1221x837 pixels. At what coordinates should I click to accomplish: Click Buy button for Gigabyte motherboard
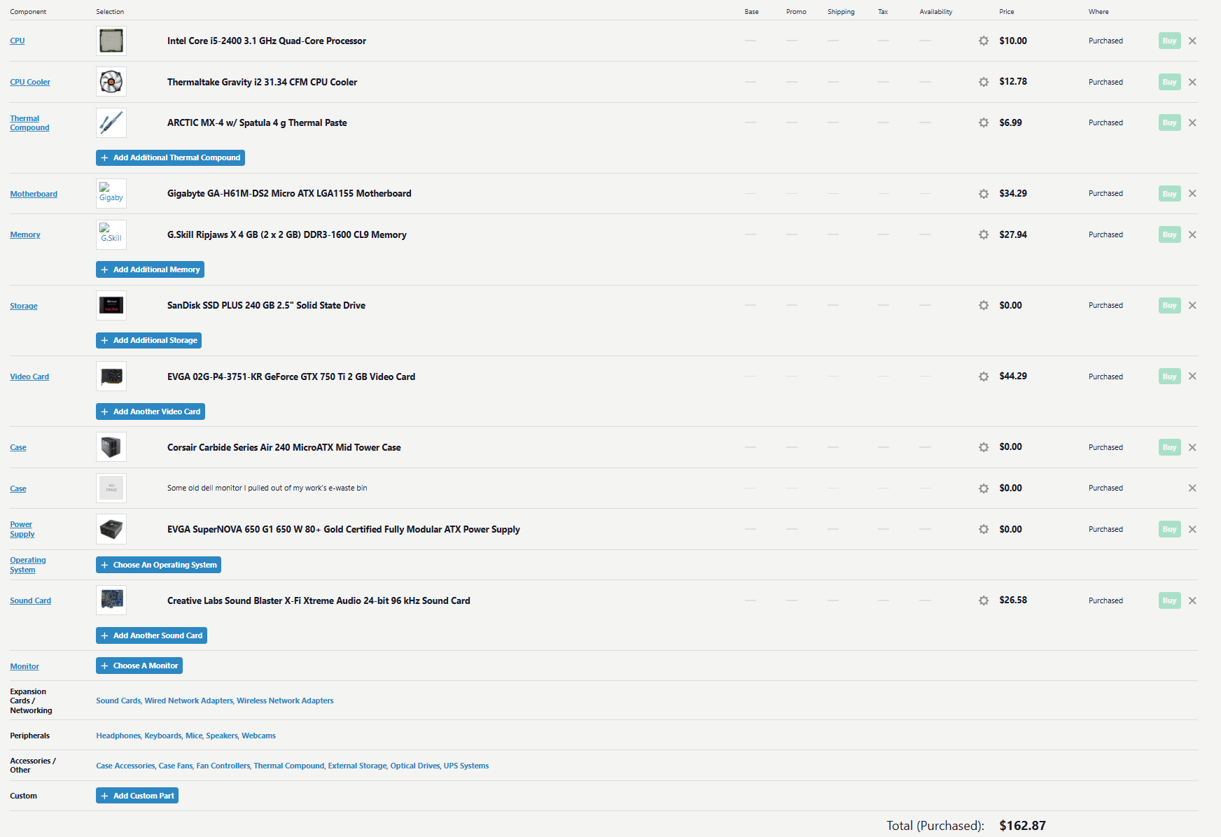coord(1169,194)
